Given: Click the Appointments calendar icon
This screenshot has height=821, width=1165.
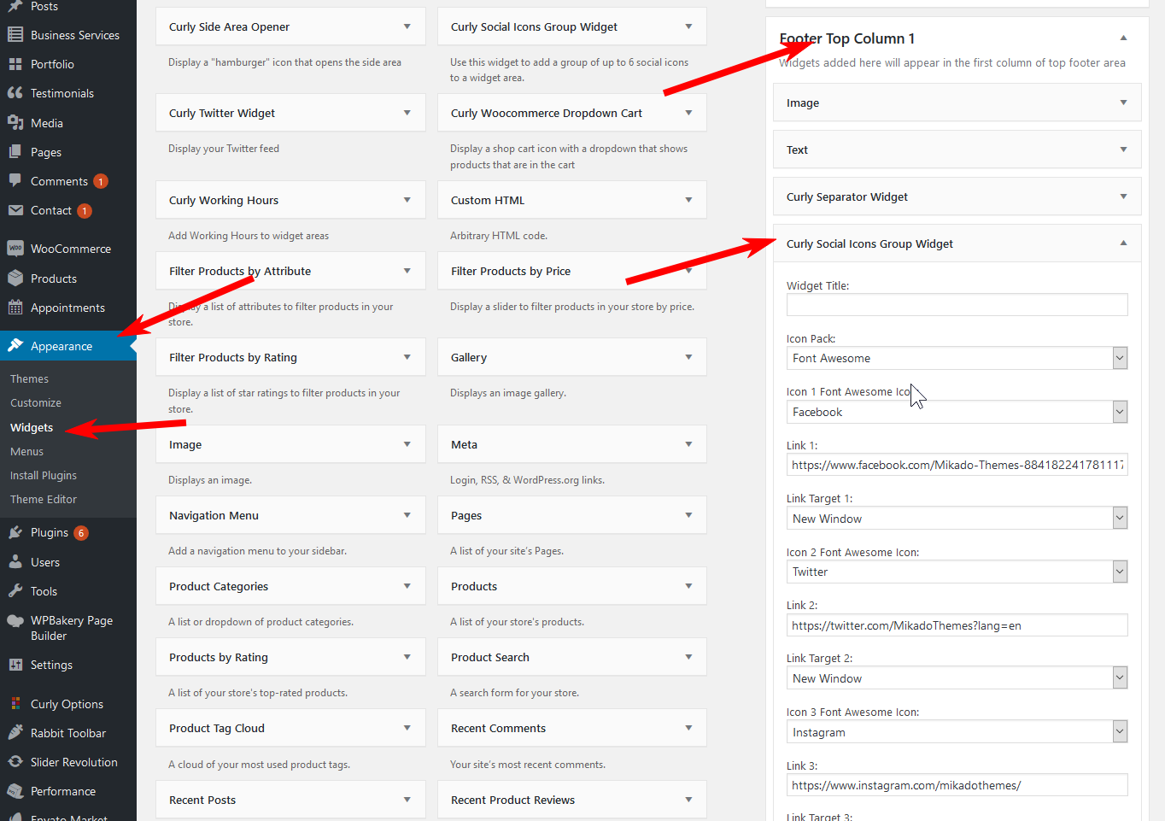Looking at the screenshot, I should [15, 308].
